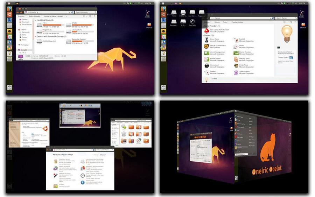Select Homegroup in the navigation pane
This screenshot has height=197, width=315.
point(24,45)
